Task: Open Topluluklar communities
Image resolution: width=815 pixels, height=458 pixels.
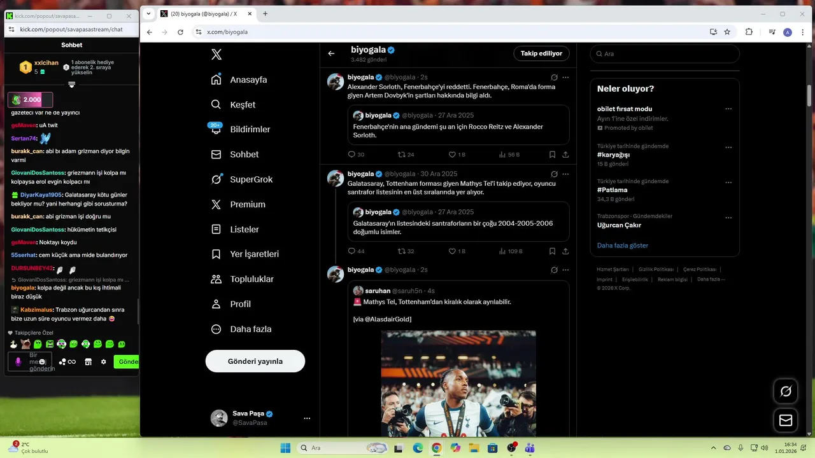Action: click(242, 279)
